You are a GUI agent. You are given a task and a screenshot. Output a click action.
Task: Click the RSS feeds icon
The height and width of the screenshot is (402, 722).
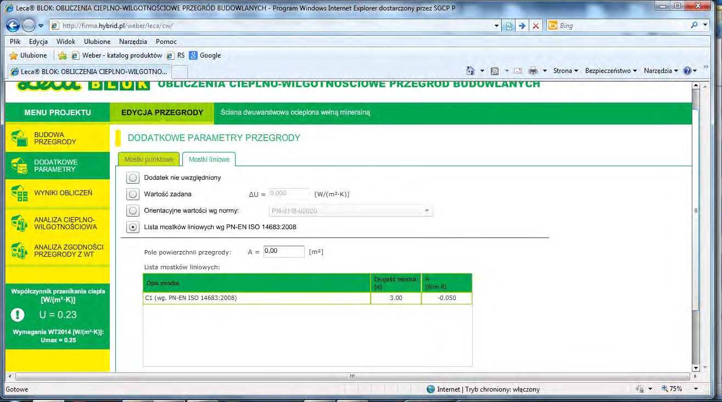[x=494, y=71]
